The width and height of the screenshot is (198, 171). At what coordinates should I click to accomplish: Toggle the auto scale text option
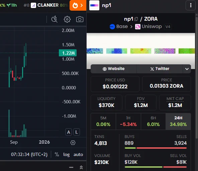coord(78,154)
